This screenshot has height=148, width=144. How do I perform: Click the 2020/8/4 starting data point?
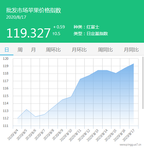pos(18,118)
